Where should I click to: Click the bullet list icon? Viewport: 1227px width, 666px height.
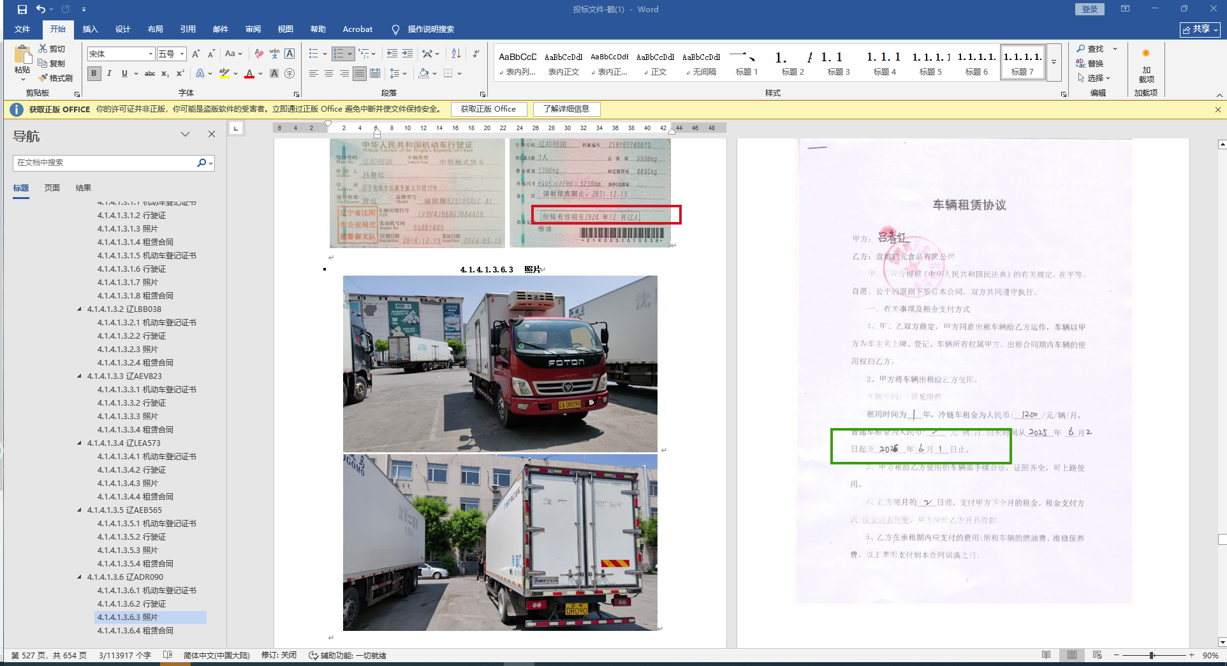(313, 54)
